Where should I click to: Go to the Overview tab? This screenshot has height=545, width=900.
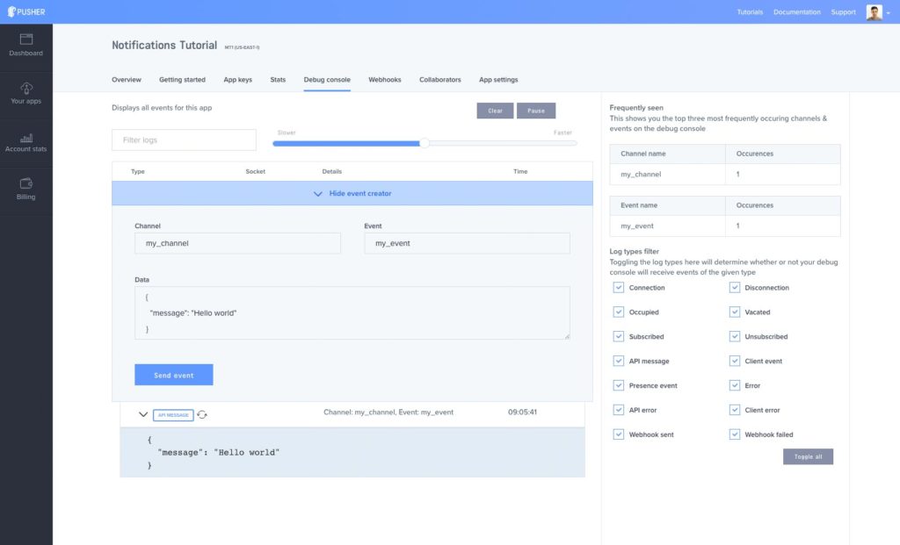(x=127, y=80)
